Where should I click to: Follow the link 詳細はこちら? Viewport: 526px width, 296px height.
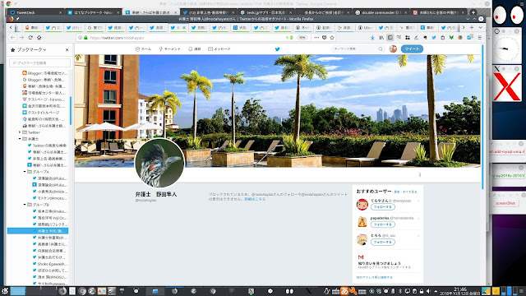255,199
